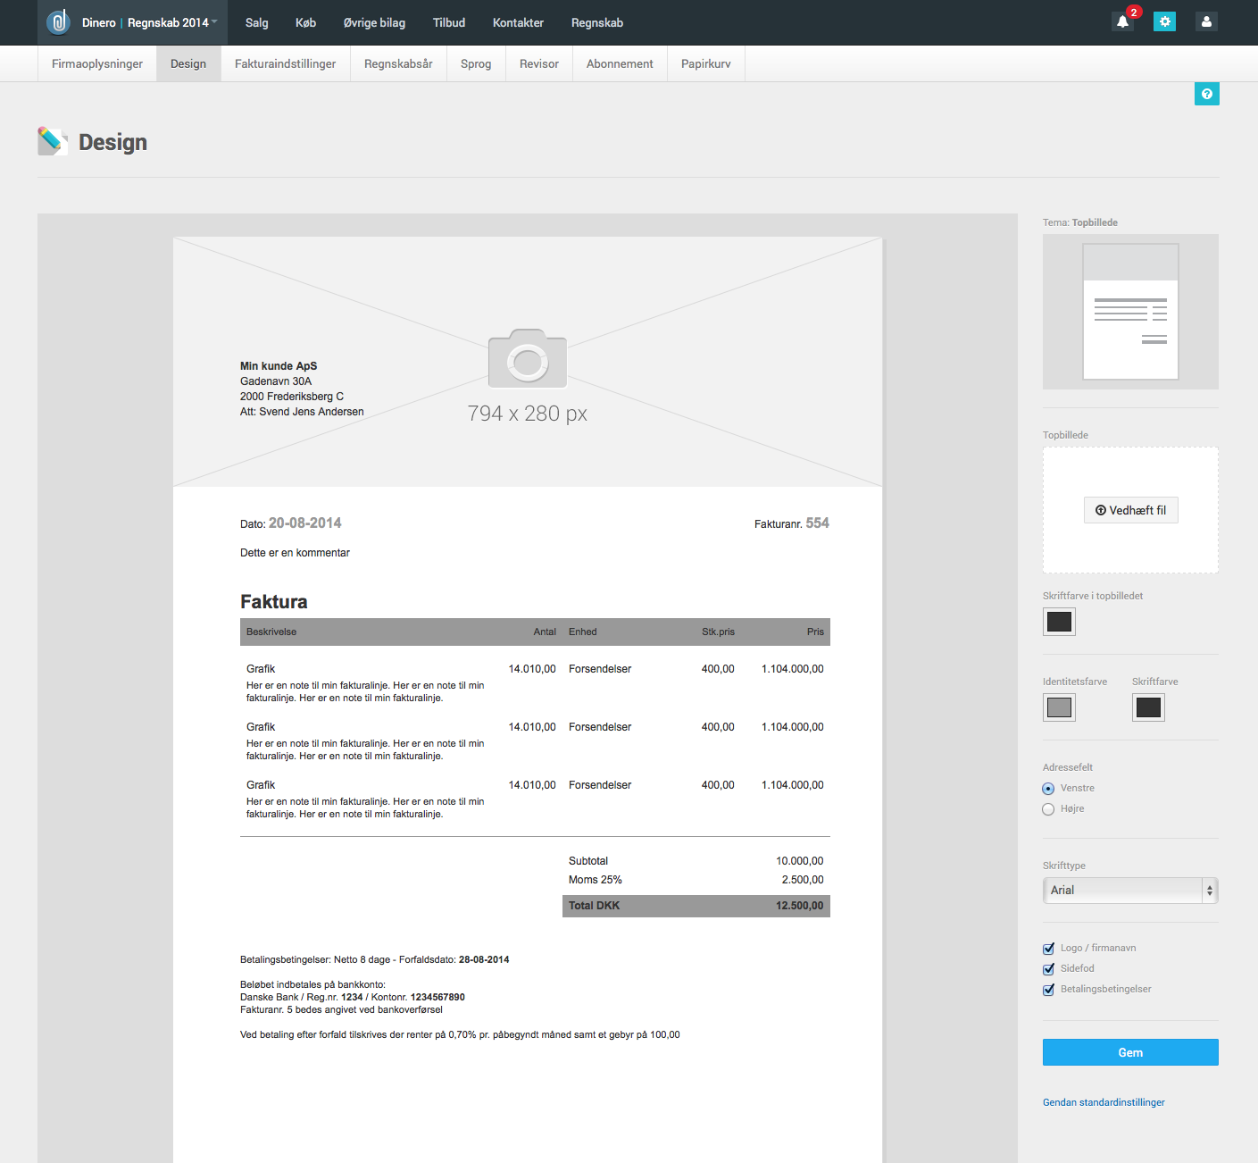Click the user profile icon
This screenshot has height=1163, width=1258.
1206,22
